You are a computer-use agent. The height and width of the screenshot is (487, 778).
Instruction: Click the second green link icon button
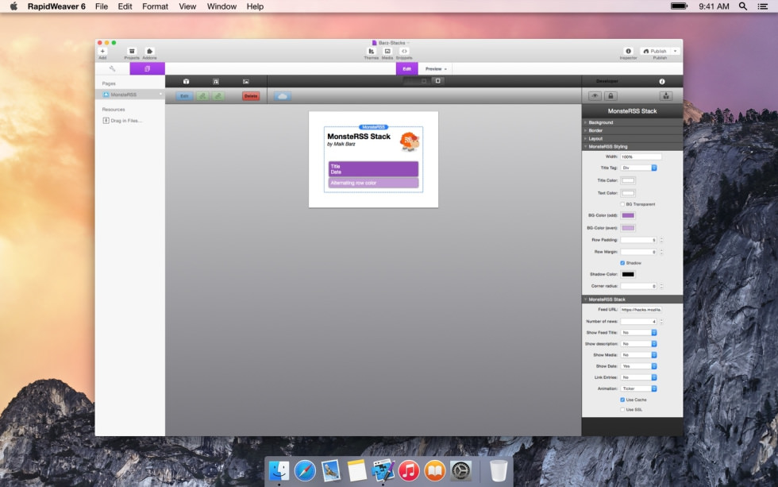point(218,96)
